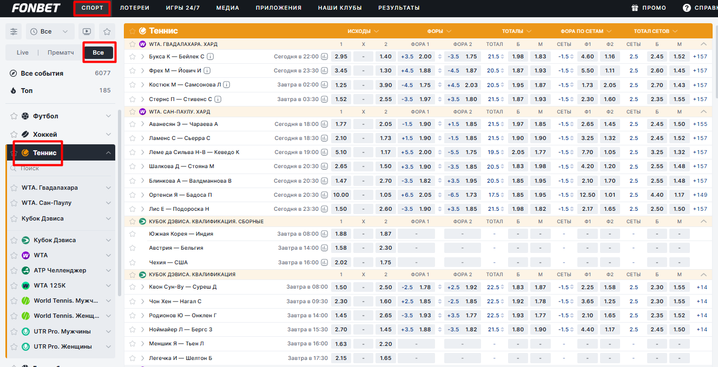Image resolution: width=718 pixels, height=367 pixels.
Task: Click the question mark help icon
Action: click(687, 8)
